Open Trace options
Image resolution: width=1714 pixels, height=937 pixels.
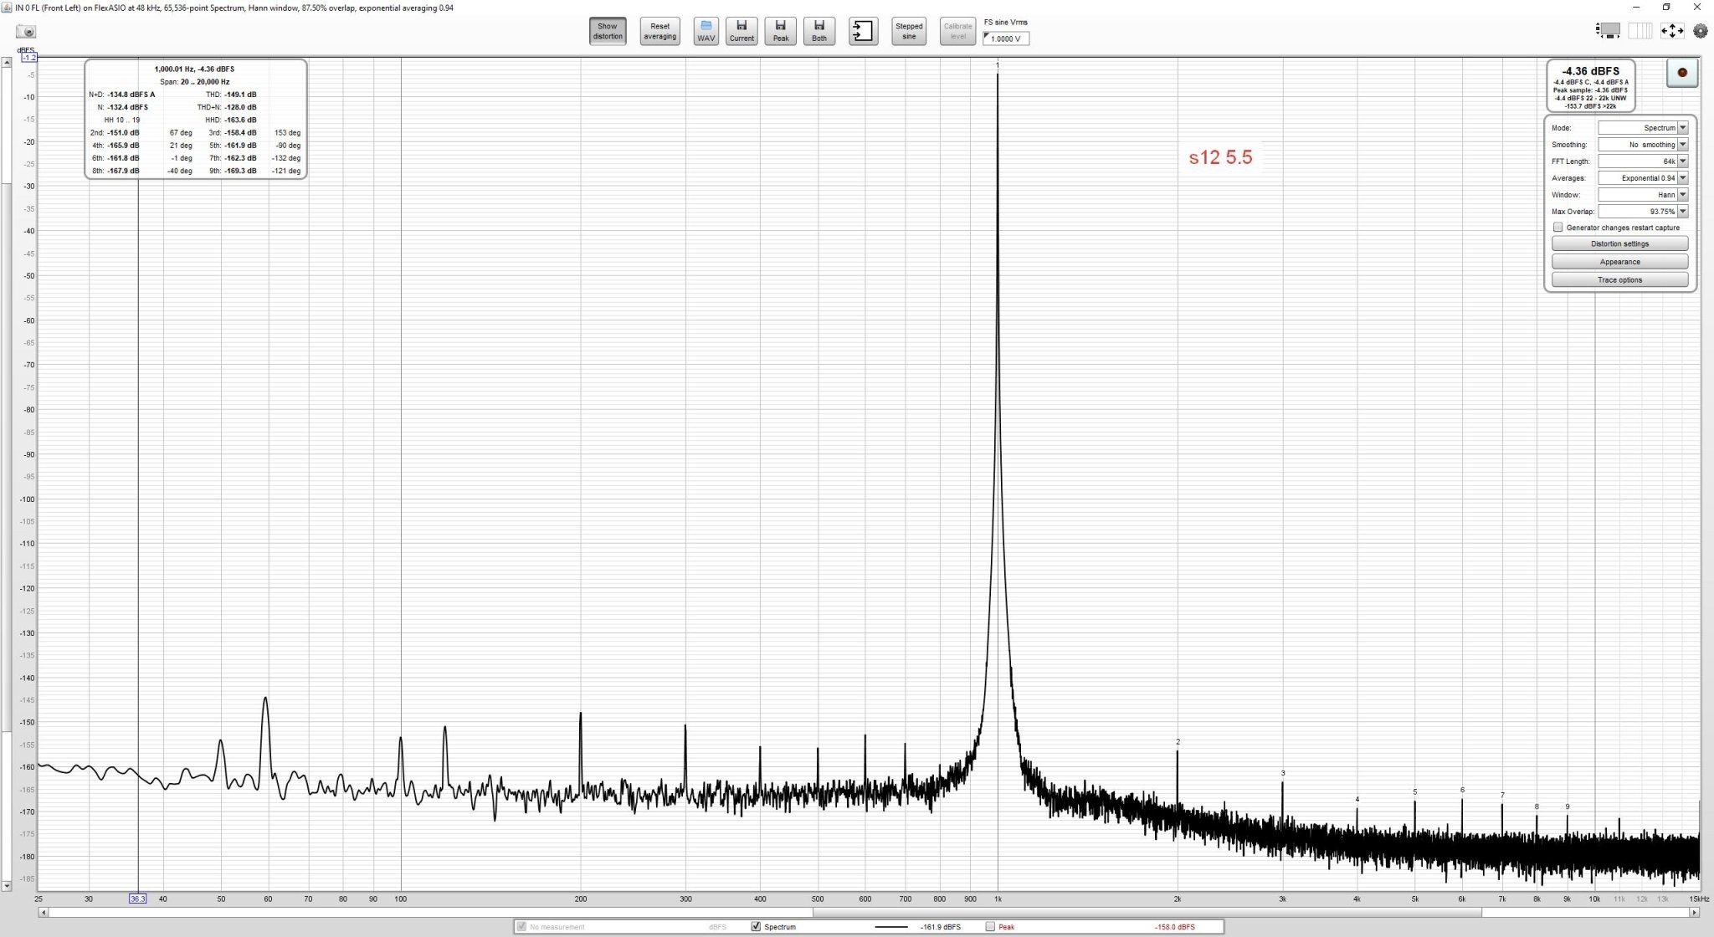tap(1619, 280)
